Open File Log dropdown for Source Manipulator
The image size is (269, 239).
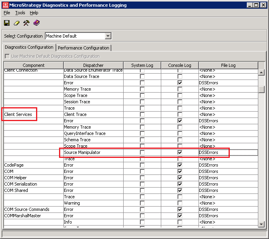tap(228, 152)
